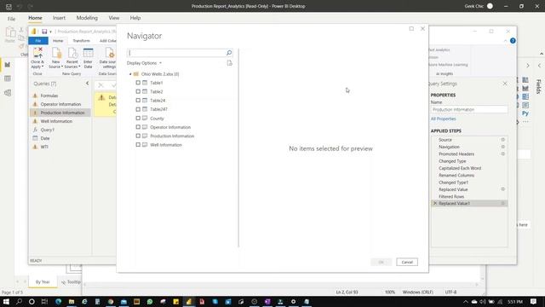Open Data source settings icon

click(109, 53)
